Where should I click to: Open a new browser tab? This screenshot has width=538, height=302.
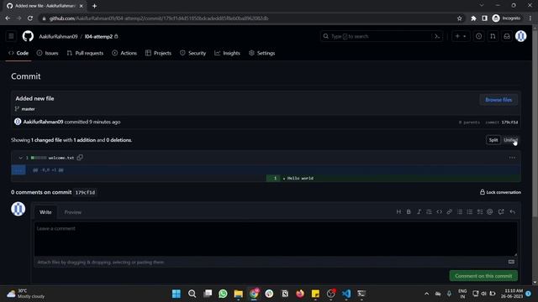94,6
